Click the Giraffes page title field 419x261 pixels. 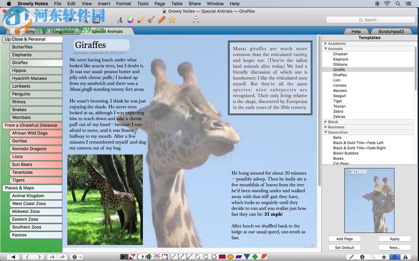tap(101, 45)
